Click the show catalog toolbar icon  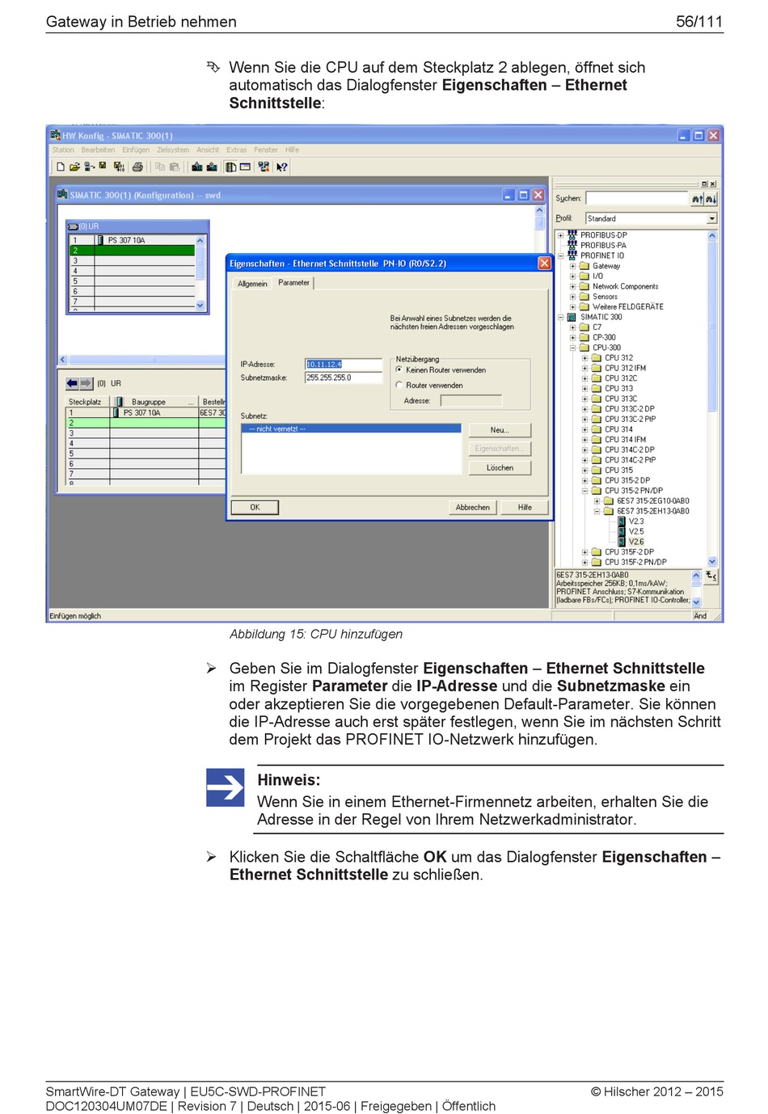click(x=231, y=167)
